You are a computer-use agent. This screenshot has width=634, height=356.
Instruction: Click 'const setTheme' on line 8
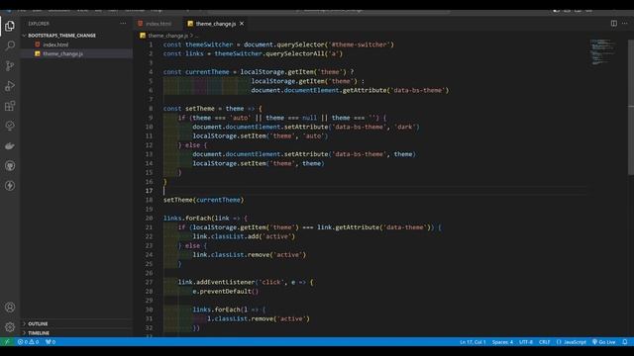pos(189,109)
